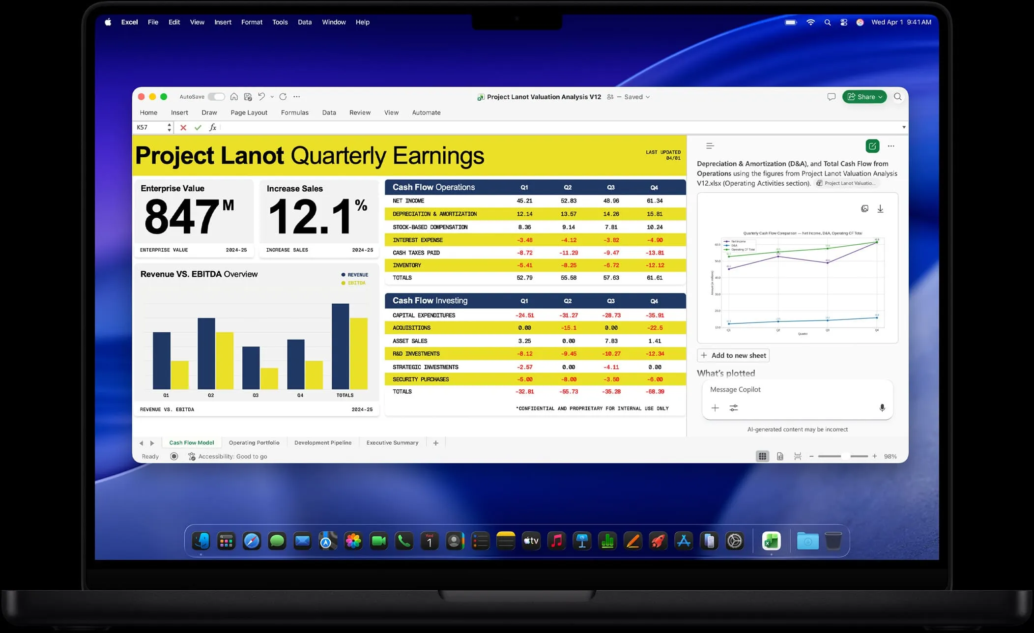This screenshot has width=1034, height=633.
Task: Open the Executive Summary sheet tab
Action: pos(392,442)
